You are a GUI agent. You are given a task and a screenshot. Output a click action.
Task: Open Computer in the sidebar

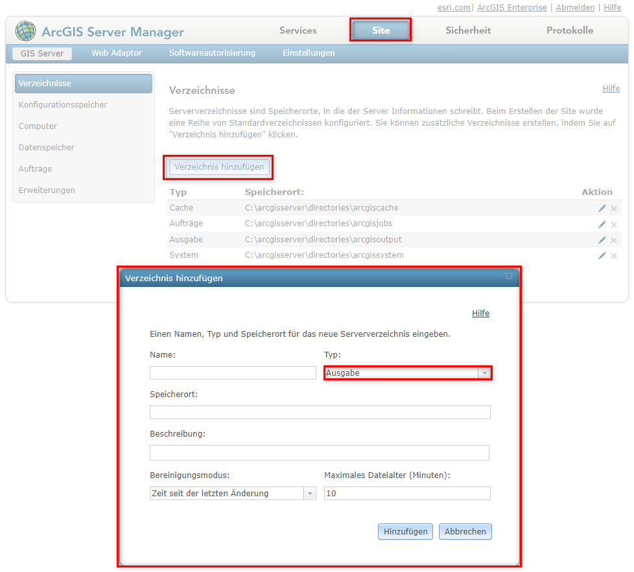pos(38,126)
